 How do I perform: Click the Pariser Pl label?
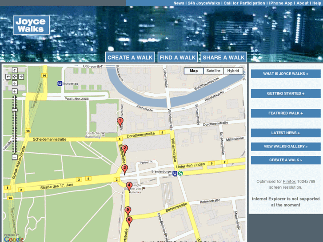(x=146, y=162)
